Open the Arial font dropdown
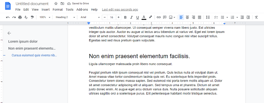Image resolution: width=264 pixels, height=103 pixels. pyautogui.click(x=90, y=17)
